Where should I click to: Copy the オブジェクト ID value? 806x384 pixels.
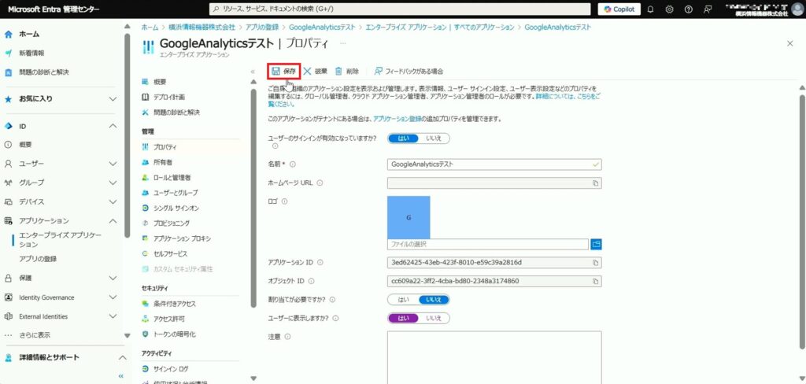click(x=595, y=281)
